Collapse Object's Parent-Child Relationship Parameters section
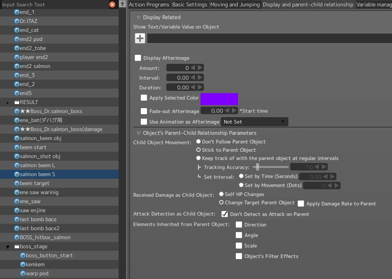The image size is (392, 279). [138, 133]
